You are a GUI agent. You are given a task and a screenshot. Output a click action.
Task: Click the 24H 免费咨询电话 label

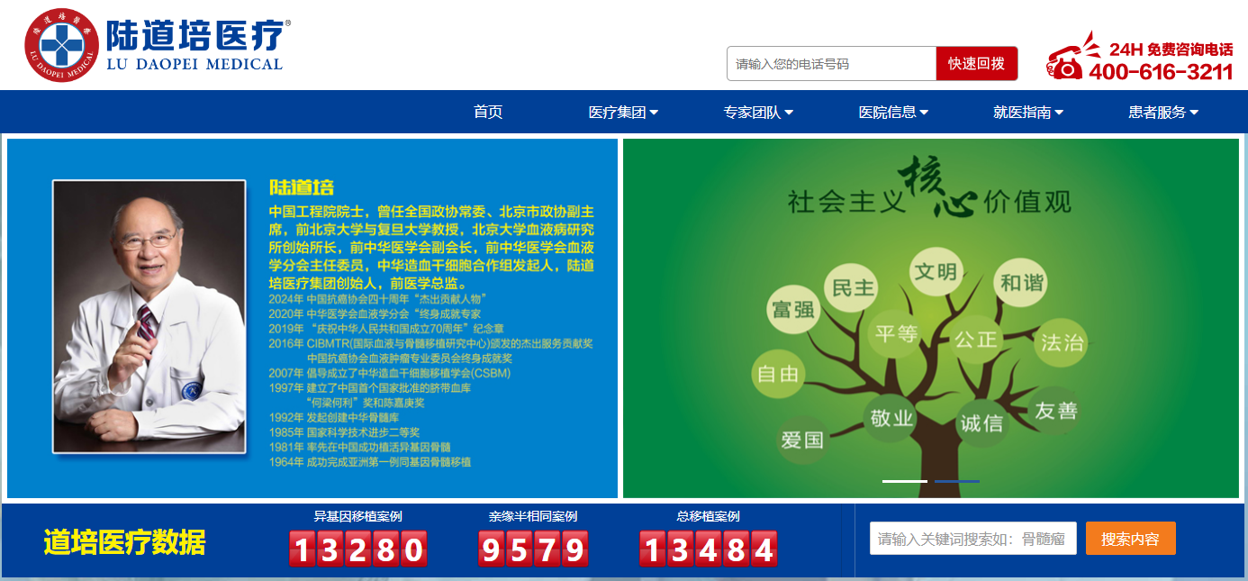1171,49
